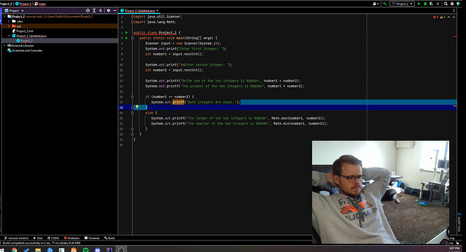Click the run gutter arrow beside main method
This screenshot has width=466, height=252.
click(x=126, y=38)
